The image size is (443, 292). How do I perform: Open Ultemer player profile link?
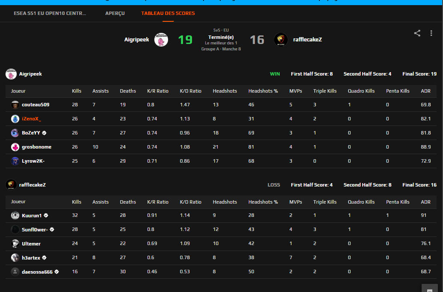31,244
